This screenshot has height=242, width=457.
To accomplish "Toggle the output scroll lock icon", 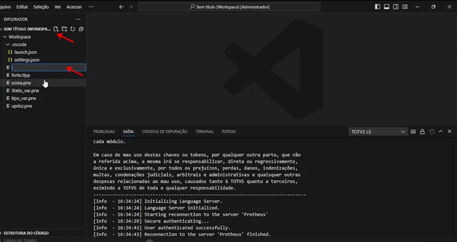I will click(422, 131).
